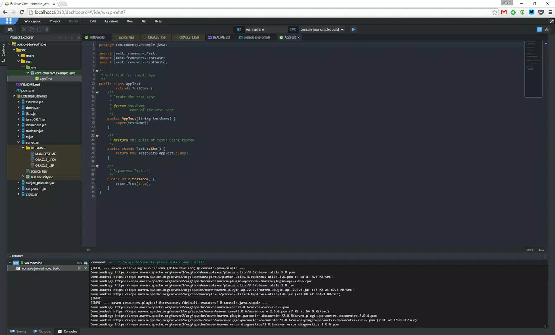Click the editor minimap thumbnail
The width and height of the screenshot is (555, 335).
tap(534, 69)
